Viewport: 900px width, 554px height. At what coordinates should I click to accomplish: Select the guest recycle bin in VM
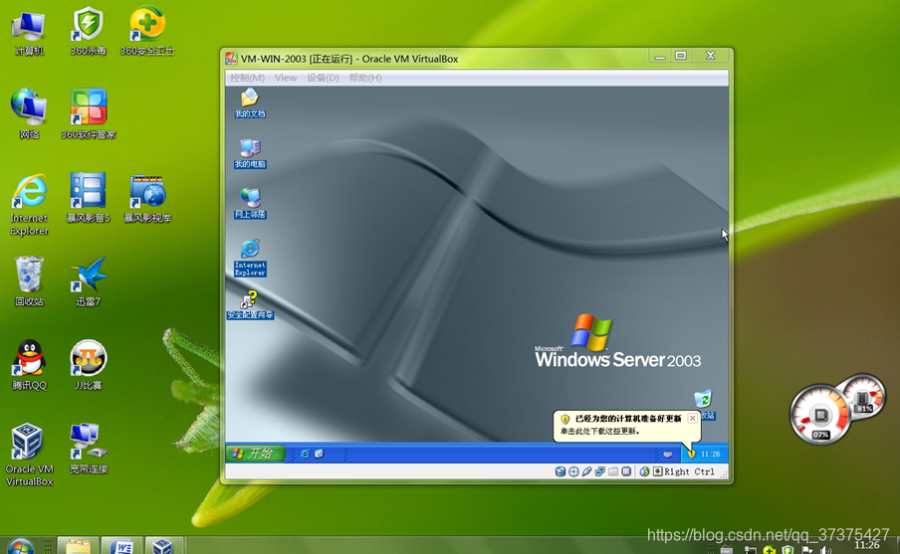pyautogui.click(x=705, y=405)
